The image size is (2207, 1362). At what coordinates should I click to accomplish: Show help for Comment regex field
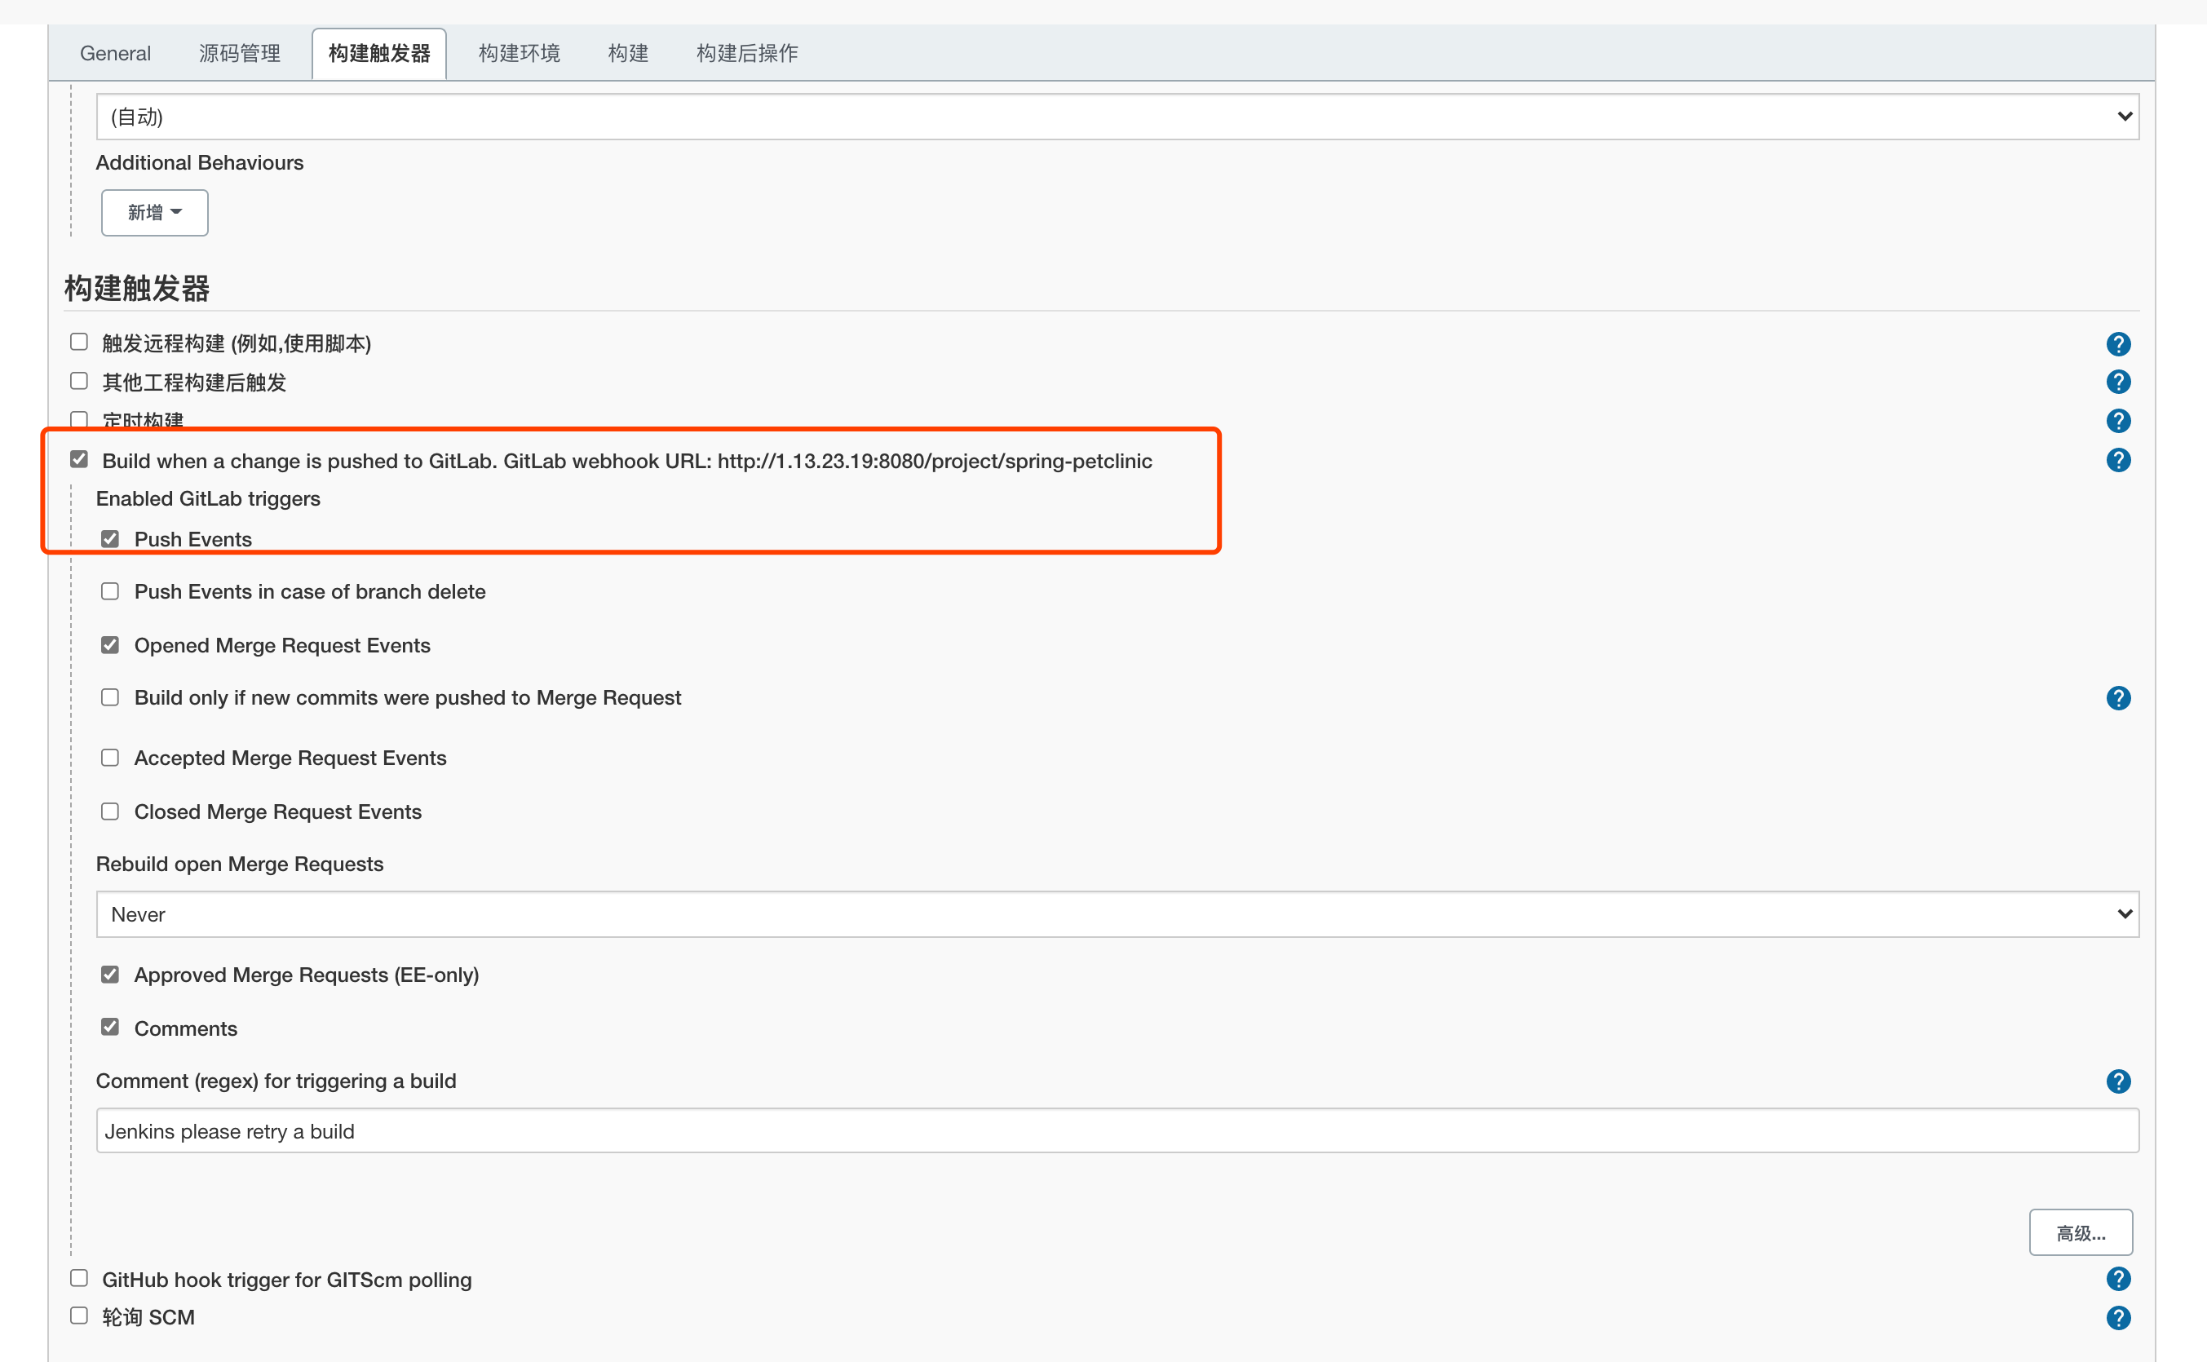(2118, 1081)
